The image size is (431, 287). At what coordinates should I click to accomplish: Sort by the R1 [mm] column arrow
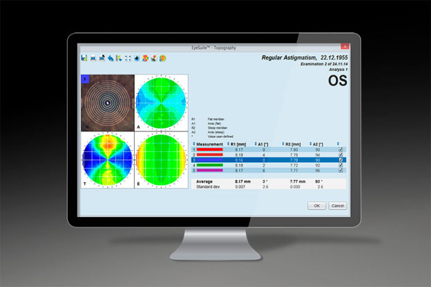(x=228, y=144)
